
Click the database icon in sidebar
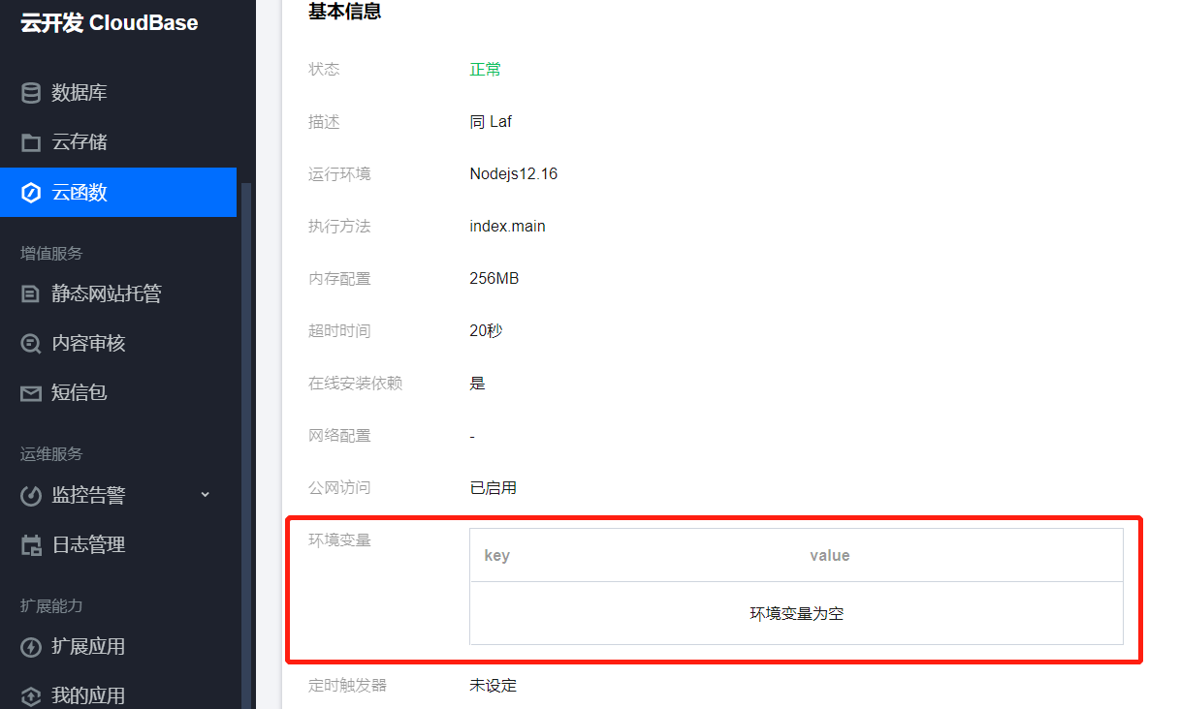[x=31, y=93]
